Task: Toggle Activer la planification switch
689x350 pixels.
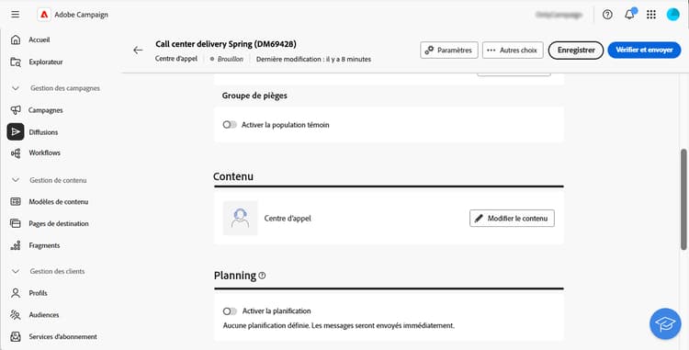Action: click(230, 310)
